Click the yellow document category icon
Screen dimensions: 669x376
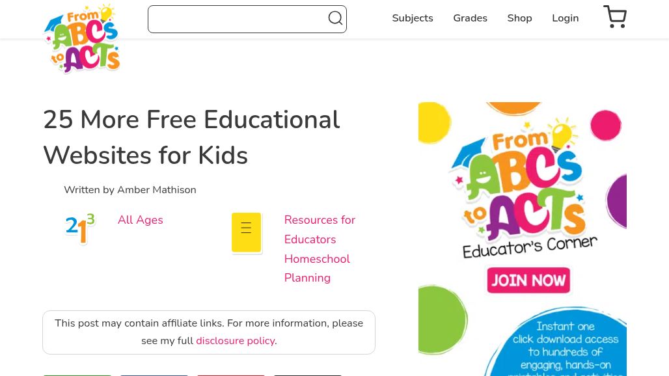click(x=247, y=232)
